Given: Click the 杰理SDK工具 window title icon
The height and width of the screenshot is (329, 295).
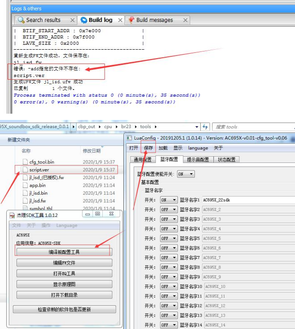Looking at the screenshot, I should pyautogui.click(x=13, y=215).
